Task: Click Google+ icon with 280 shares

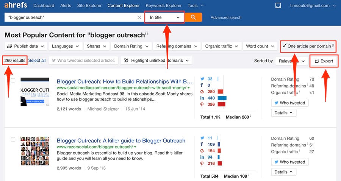Action: pos(202,92)
